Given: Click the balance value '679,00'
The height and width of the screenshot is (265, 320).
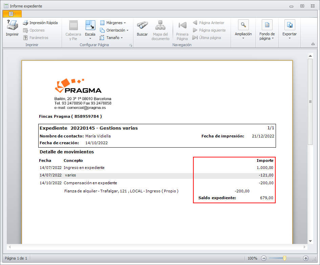Looking at the screenshot, I should click(266, 198).
